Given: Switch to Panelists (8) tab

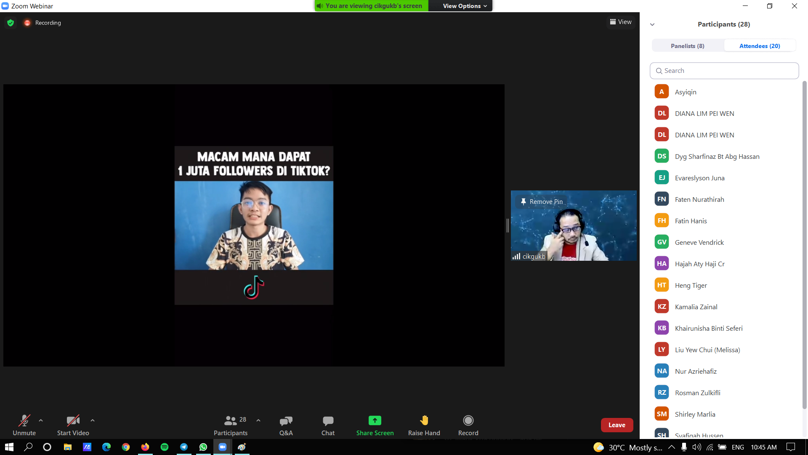Looking at the screenshot, I should (x=688, y=46).
